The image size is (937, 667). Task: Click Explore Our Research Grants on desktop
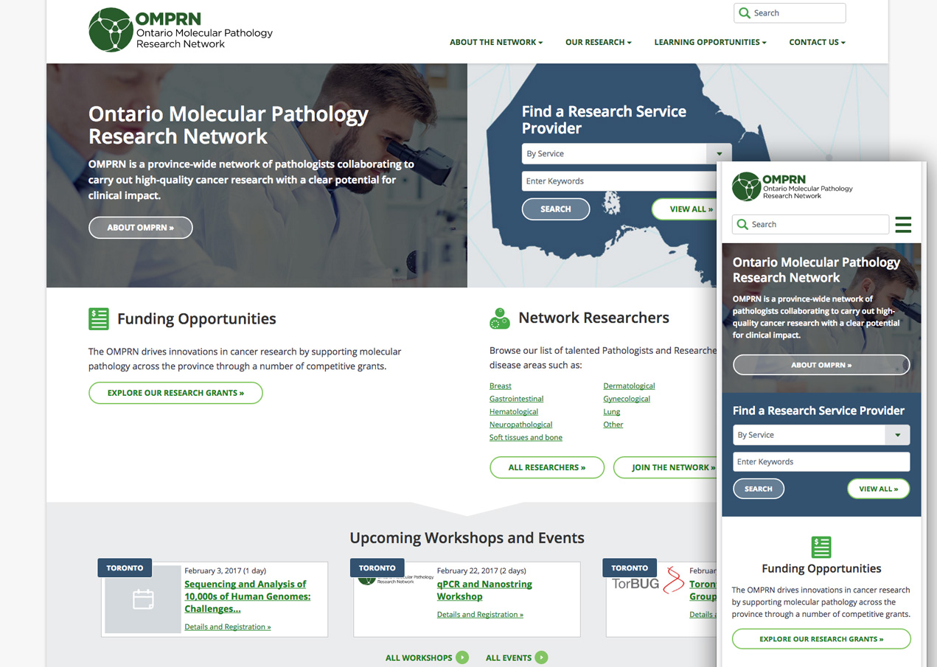[x=175, y=393]
